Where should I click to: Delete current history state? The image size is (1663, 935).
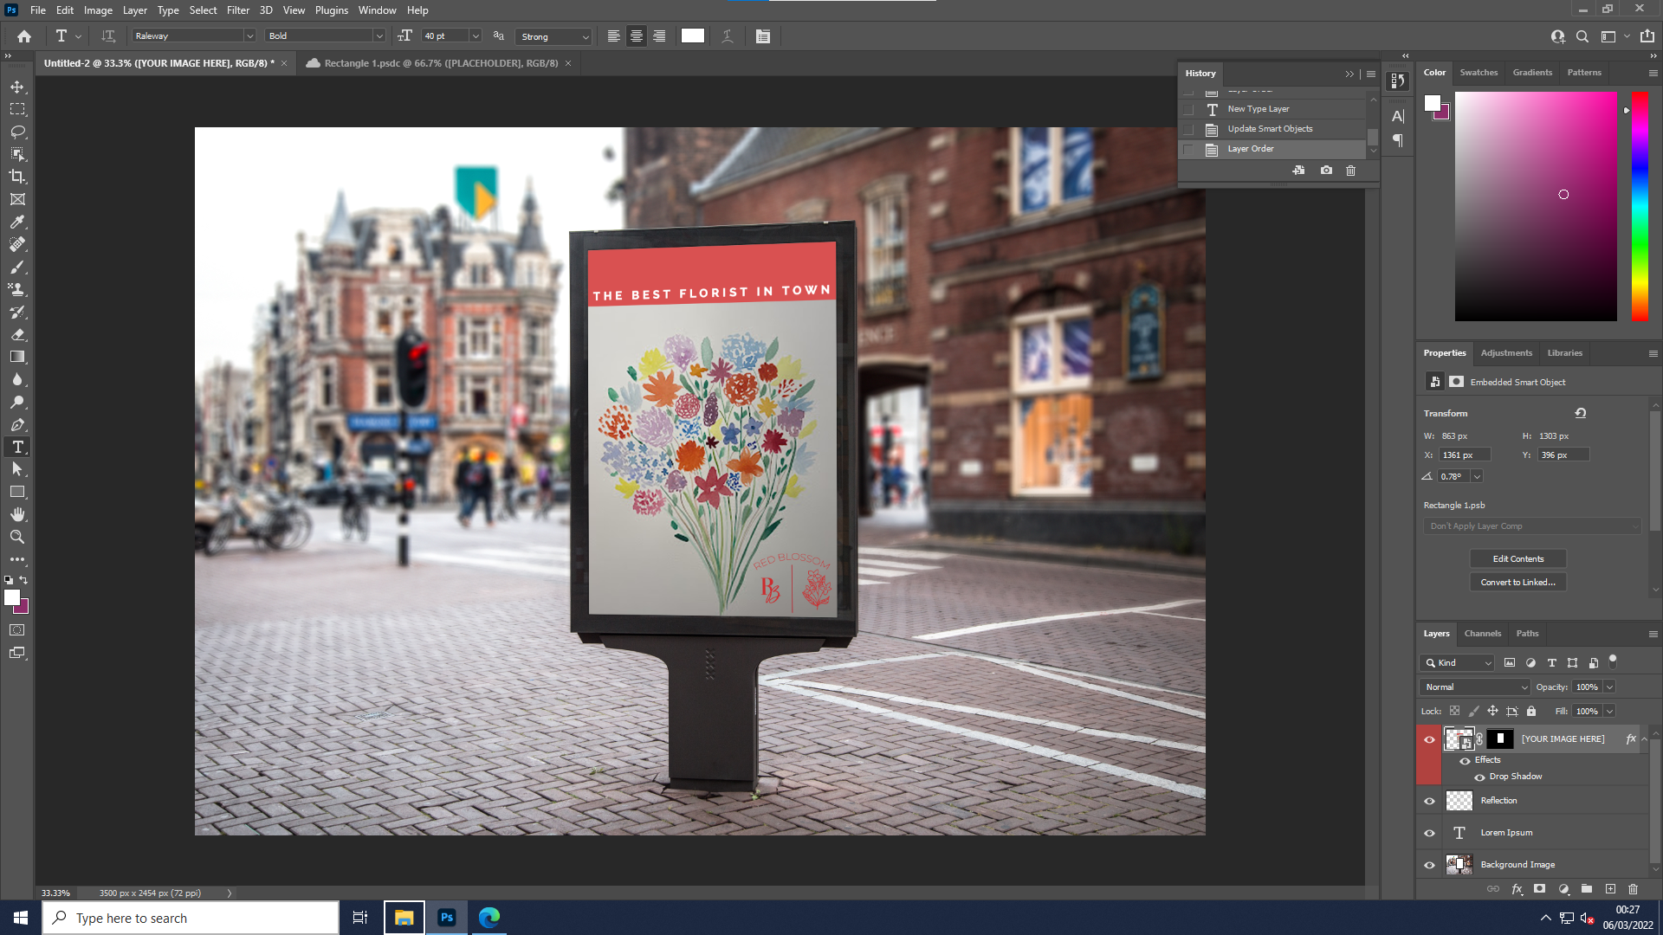pyautogui.click(x=1350, y=171)
